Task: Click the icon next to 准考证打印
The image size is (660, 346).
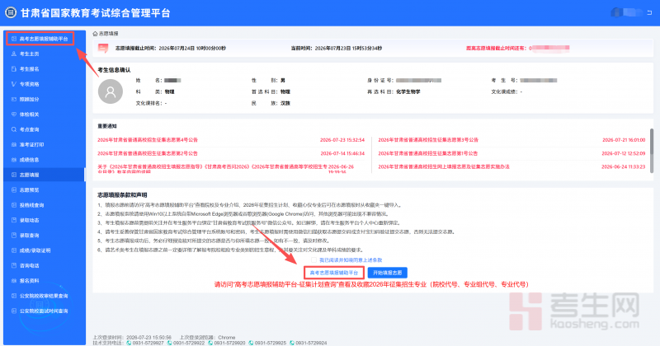Action: coord(14,145)
